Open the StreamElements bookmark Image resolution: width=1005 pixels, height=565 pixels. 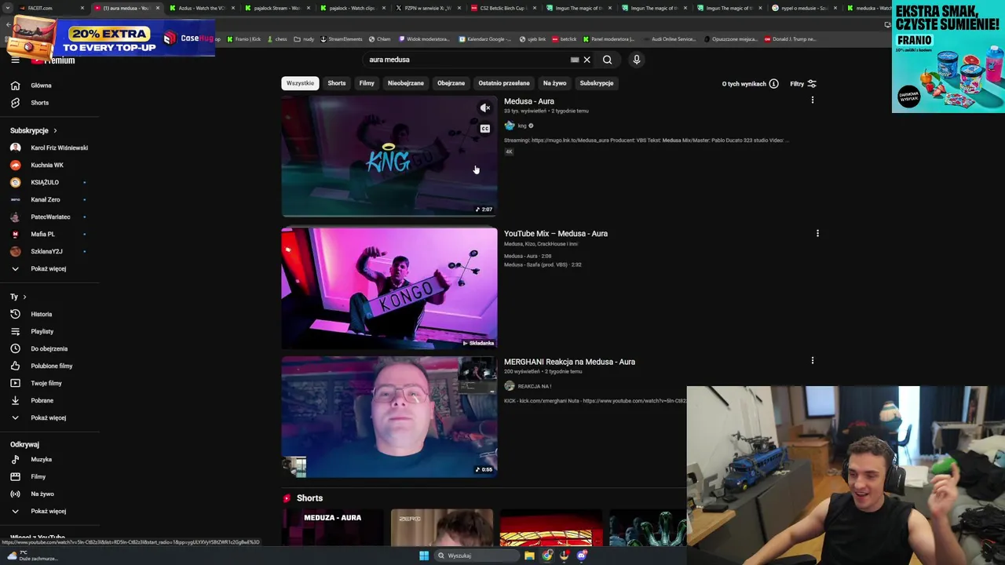coord(342,38)
